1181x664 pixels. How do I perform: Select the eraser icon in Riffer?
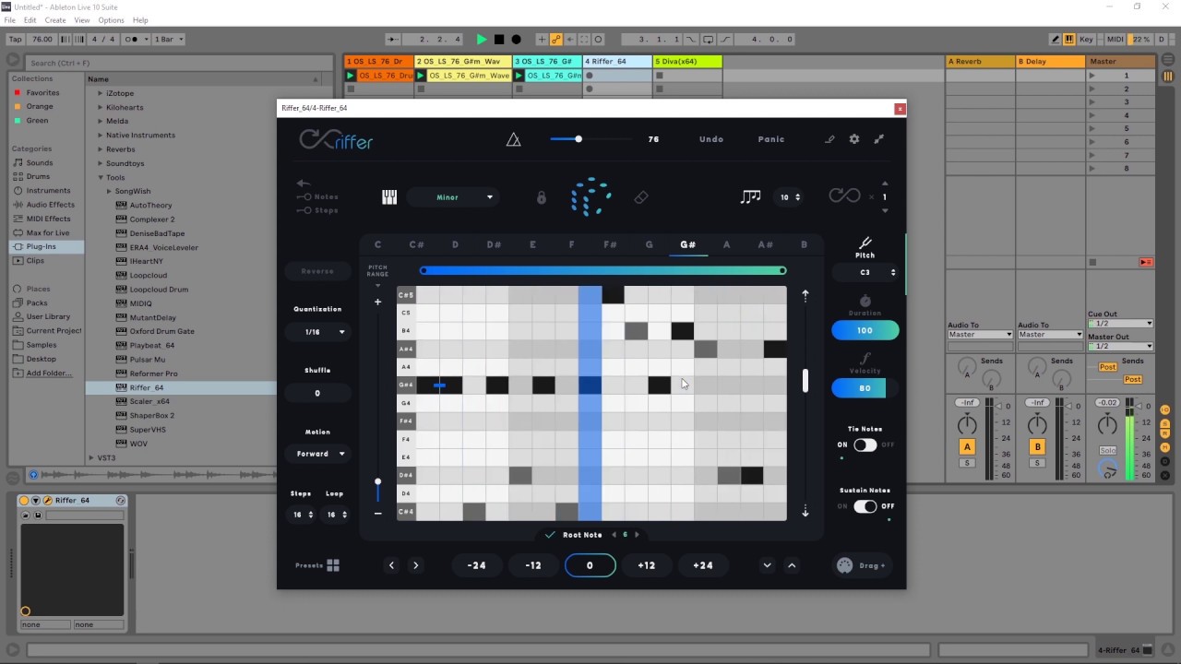click(641, 197)
